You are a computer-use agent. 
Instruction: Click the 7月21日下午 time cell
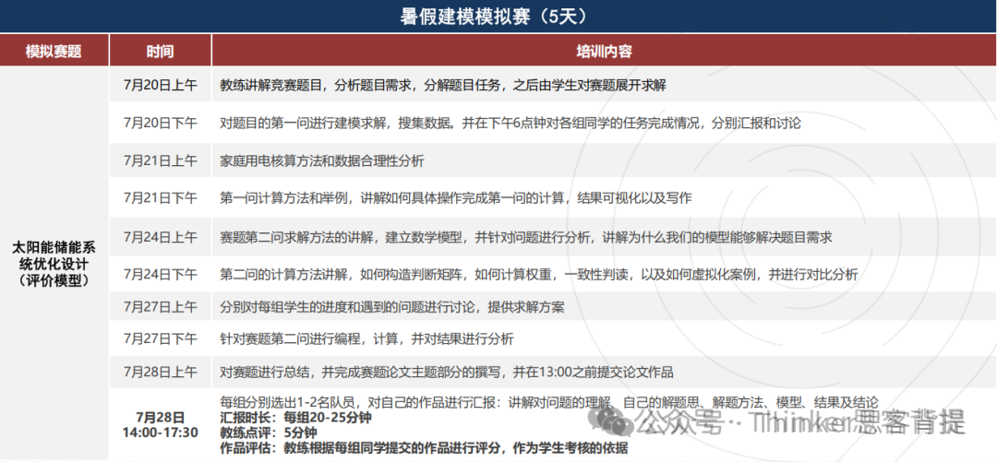[161, 198]
